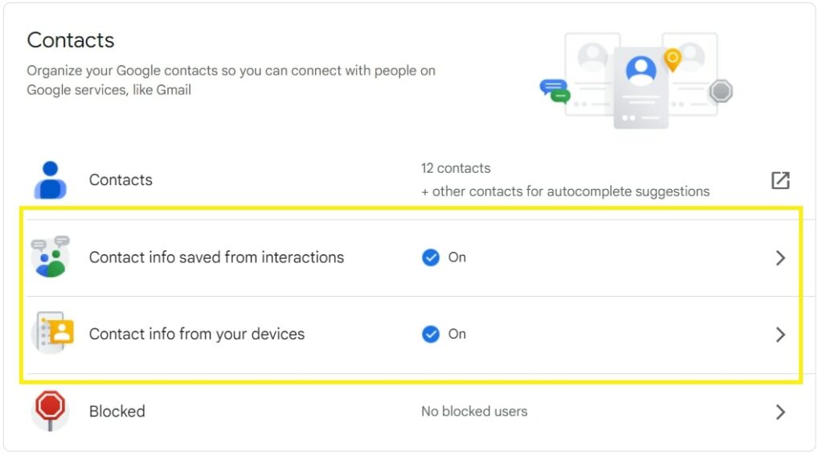Click the blue Contacts person icon
Image resolution: width=823 pixels, height=464 pixels.
point(51,180)
